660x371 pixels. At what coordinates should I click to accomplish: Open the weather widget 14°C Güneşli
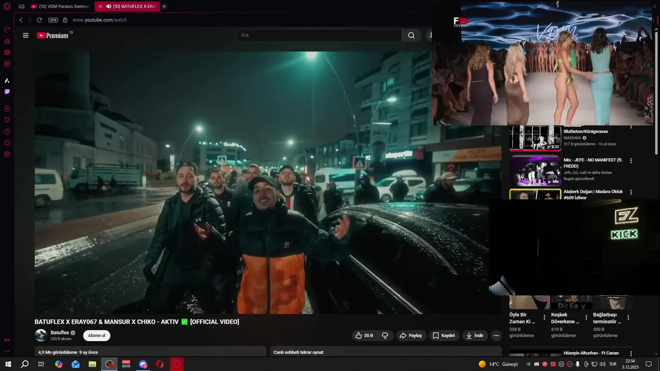click(x=498, y=364)
